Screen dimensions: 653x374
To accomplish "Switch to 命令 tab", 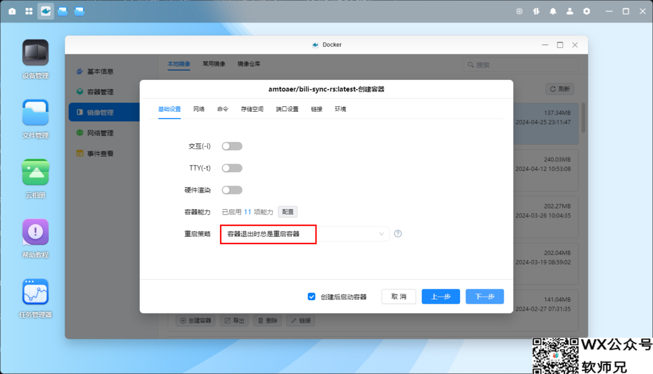I will pos(223,109).
